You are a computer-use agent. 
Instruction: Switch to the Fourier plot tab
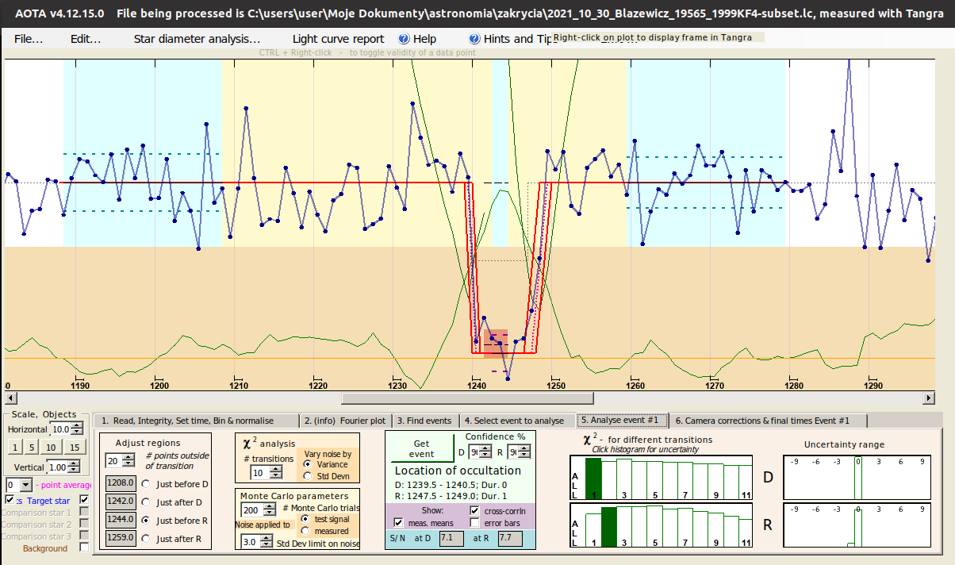coord(347,421)
